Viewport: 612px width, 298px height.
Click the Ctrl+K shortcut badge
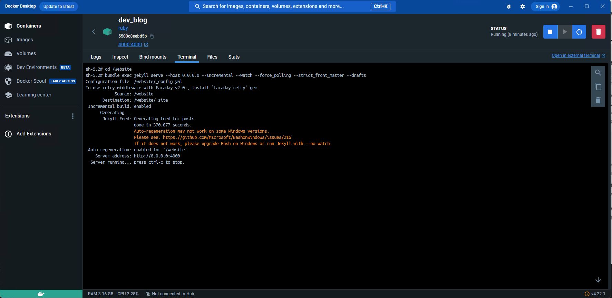380,6
